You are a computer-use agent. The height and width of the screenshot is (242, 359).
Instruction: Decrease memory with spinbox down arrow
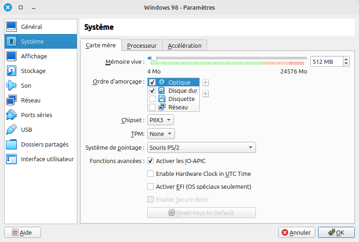pyautogui.click(x=346, y=64)
